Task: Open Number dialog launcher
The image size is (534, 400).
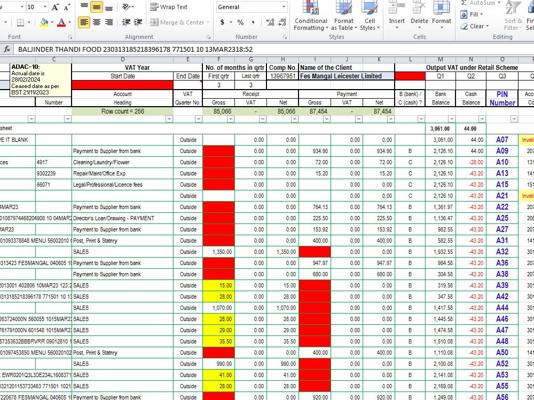Action: [285, 37]
